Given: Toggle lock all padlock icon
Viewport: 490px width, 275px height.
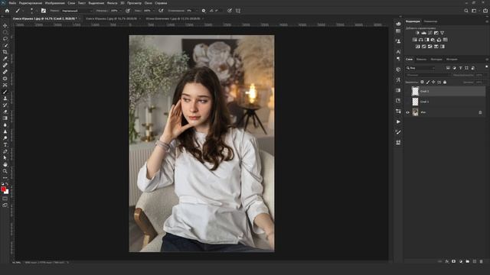Looking at the screenshot, I should (445, 82).
